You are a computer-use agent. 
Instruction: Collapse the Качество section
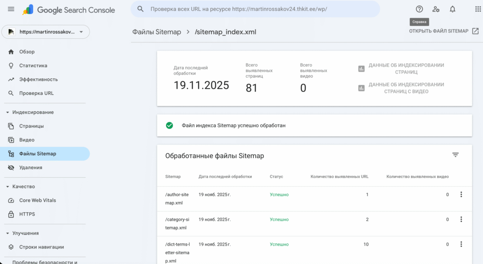(8, 187)
